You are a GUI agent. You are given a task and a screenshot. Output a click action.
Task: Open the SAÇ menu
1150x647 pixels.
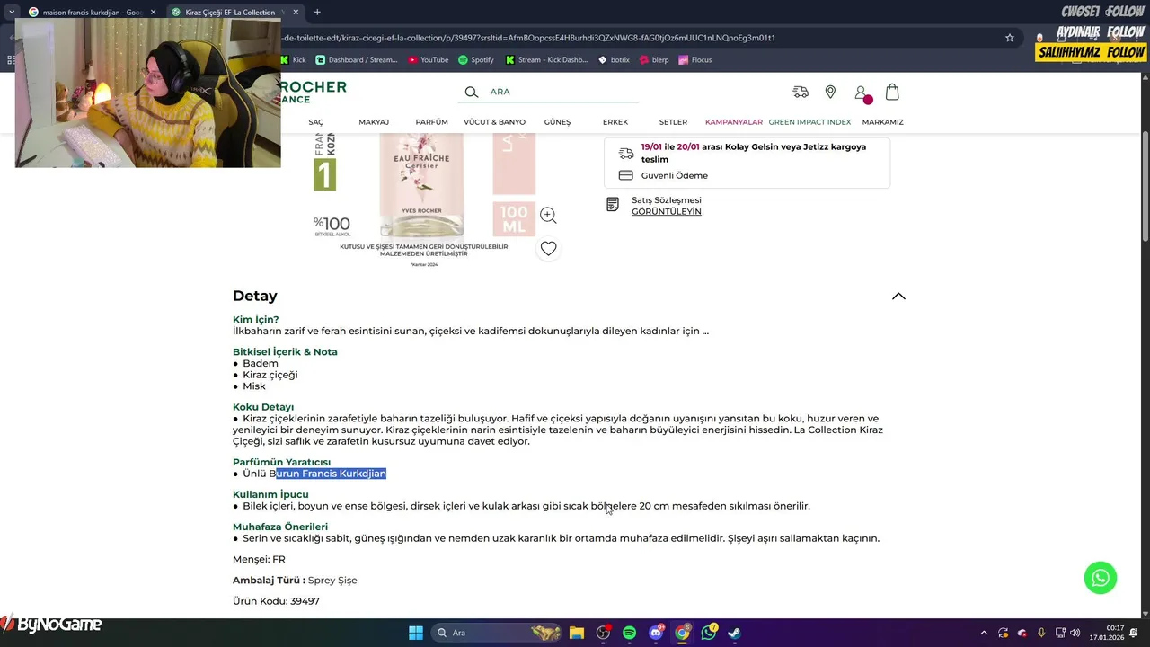316,122
